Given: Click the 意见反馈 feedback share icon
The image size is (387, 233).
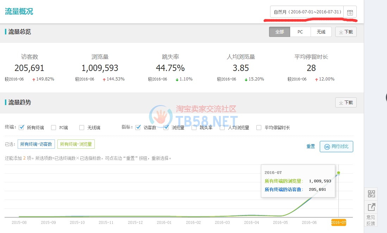Looking at the screenshot, I should pos(371,207).
